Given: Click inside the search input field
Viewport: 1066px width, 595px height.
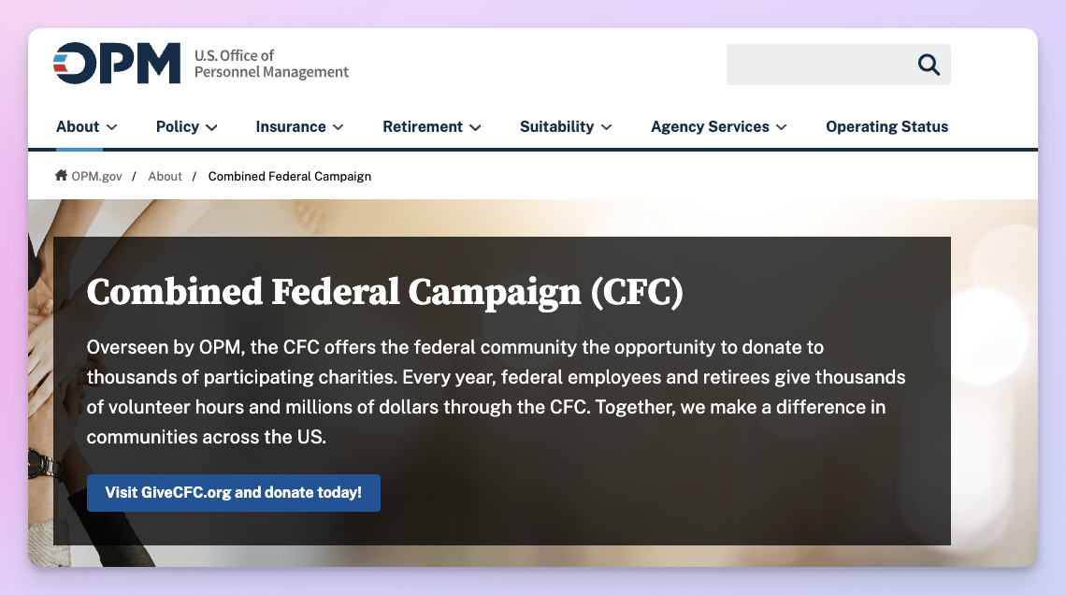Looking at the screenshot, I should click(x=823, y=65).
